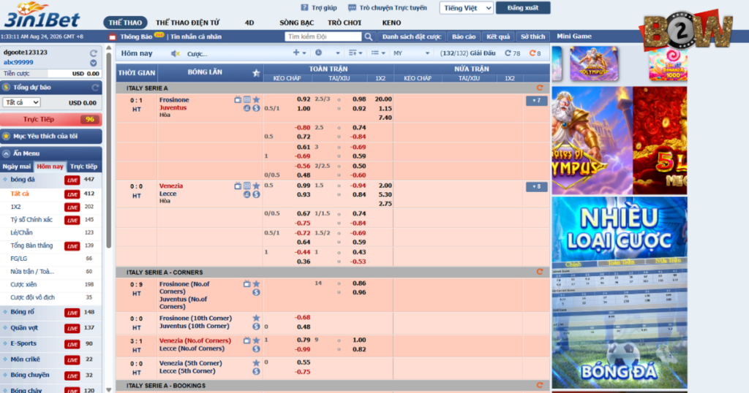749x393 pixels.
Task: Open Sòng Bạc menu
Action: tap(297, 23)
